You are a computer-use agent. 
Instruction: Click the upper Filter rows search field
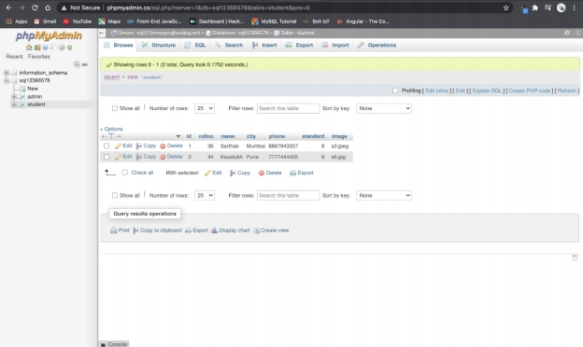[288, 108]
